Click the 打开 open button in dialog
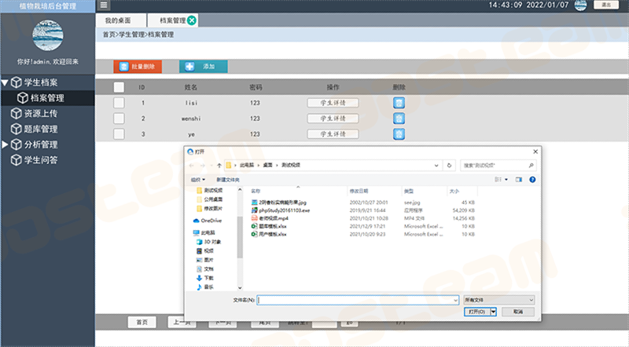 (477, 312)
